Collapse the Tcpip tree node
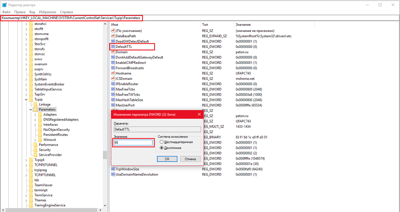 click(26, 100)
